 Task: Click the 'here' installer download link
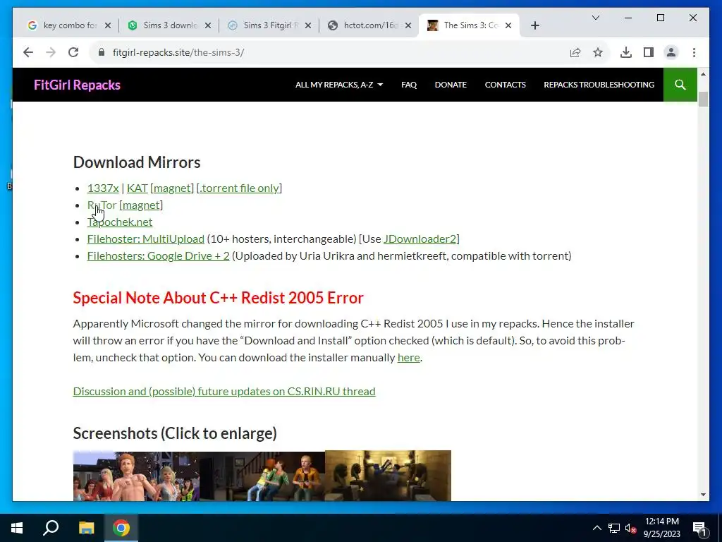tap(408, 358)
